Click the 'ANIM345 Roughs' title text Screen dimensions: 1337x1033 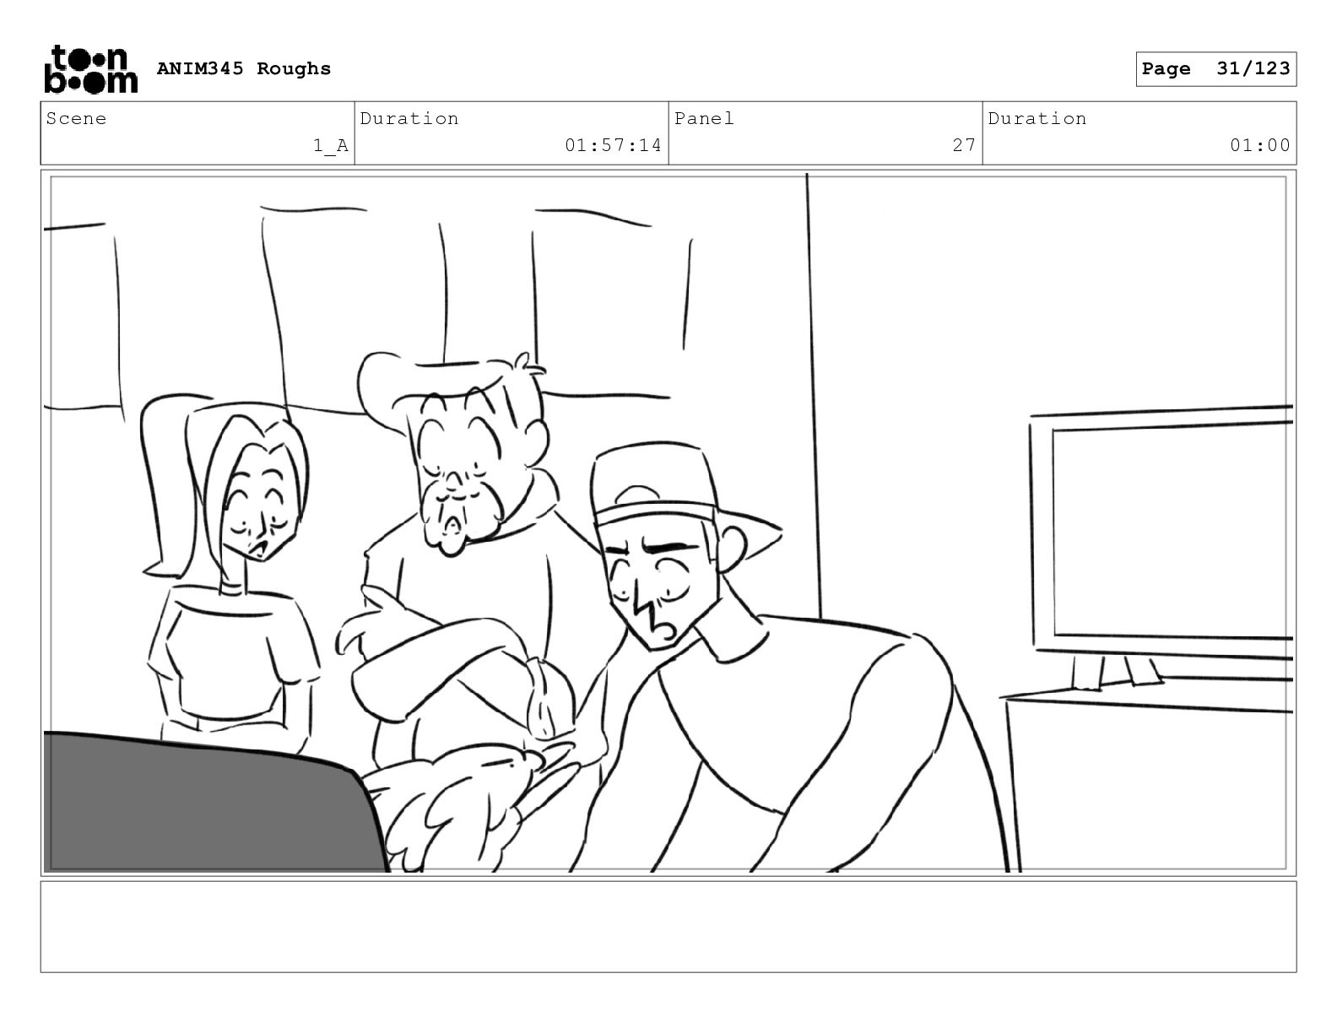click(244, 68)
